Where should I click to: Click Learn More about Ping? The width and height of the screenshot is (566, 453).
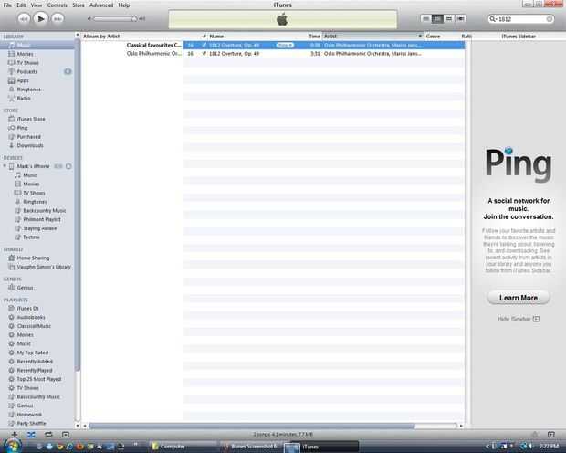[x=519, y=298]
